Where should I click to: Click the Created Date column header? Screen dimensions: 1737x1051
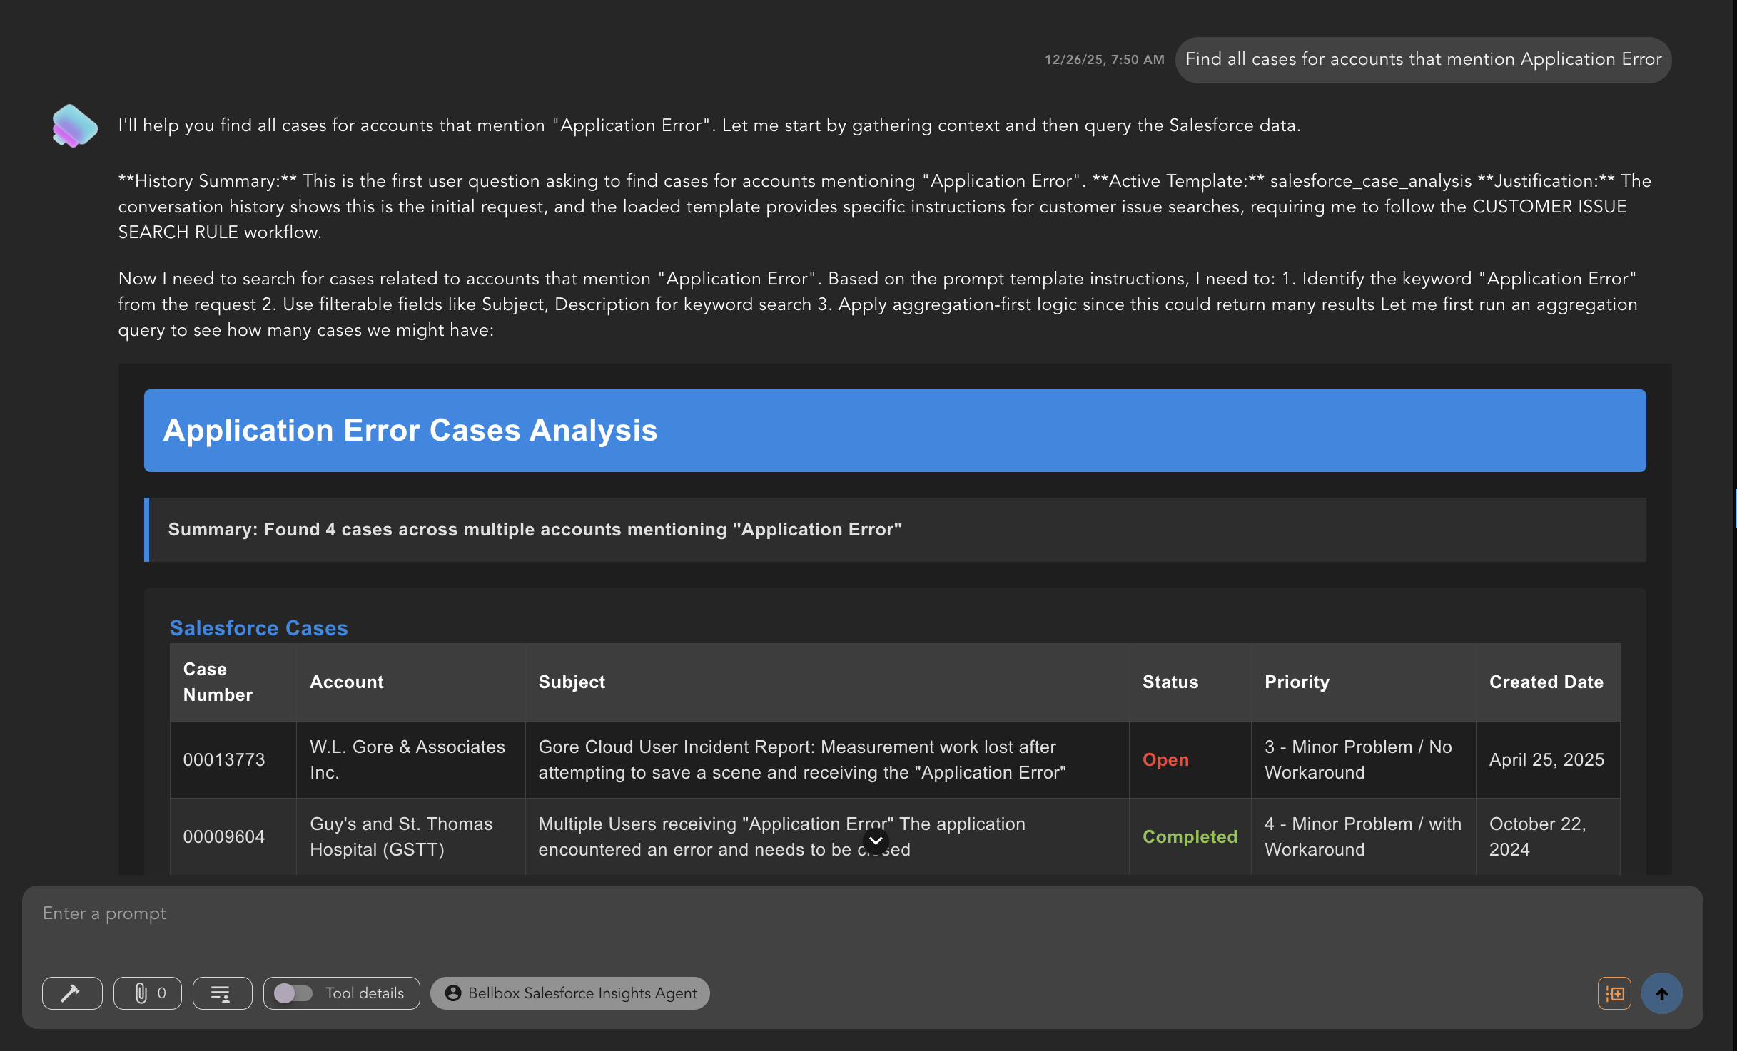point(1546,682)
